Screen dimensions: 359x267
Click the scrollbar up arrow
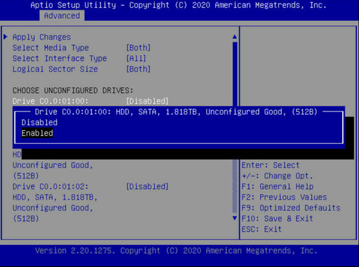(x=235, y=37)
